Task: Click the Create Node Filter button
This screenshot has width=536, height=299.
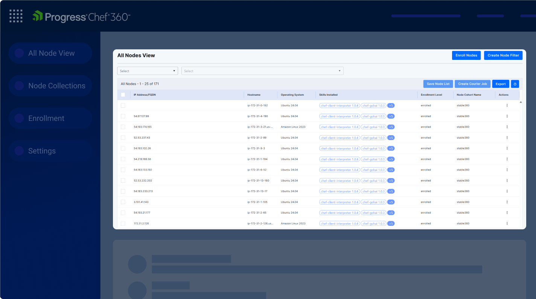Action: (x=503, y=55)
